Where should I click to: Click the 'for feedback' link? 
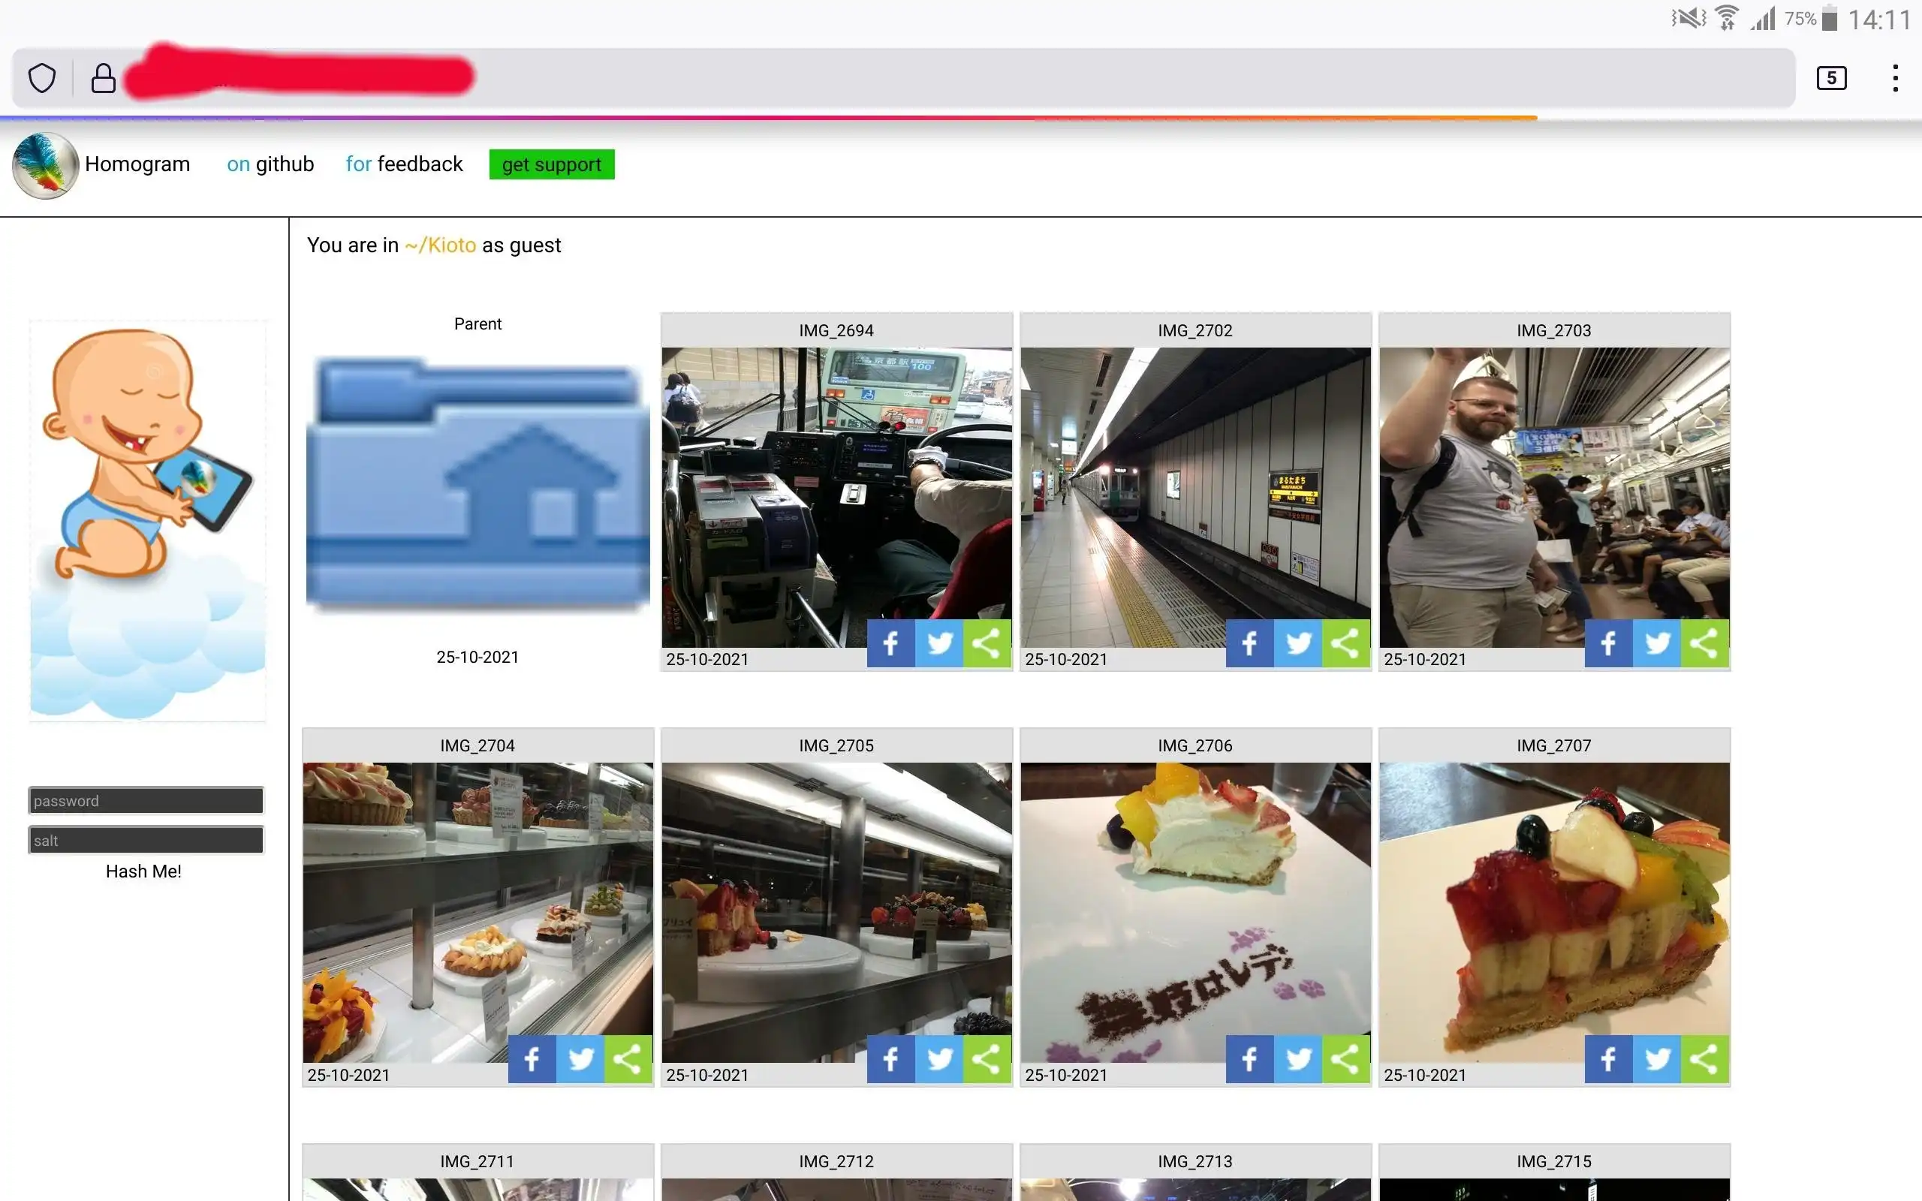pos(402,164)
